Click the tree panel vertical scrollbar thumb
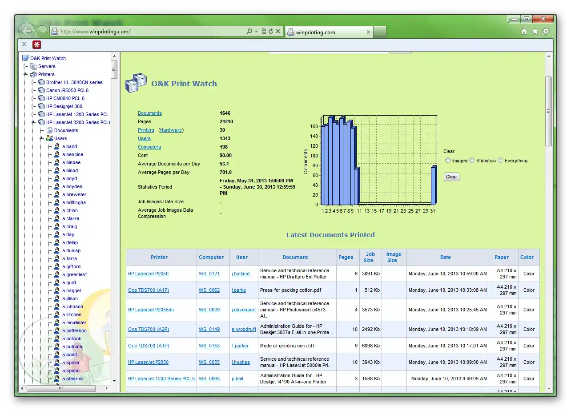 tap(114, 70)
